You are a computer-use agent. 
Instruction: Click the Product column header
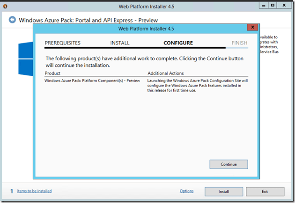[x=52, y=73]
